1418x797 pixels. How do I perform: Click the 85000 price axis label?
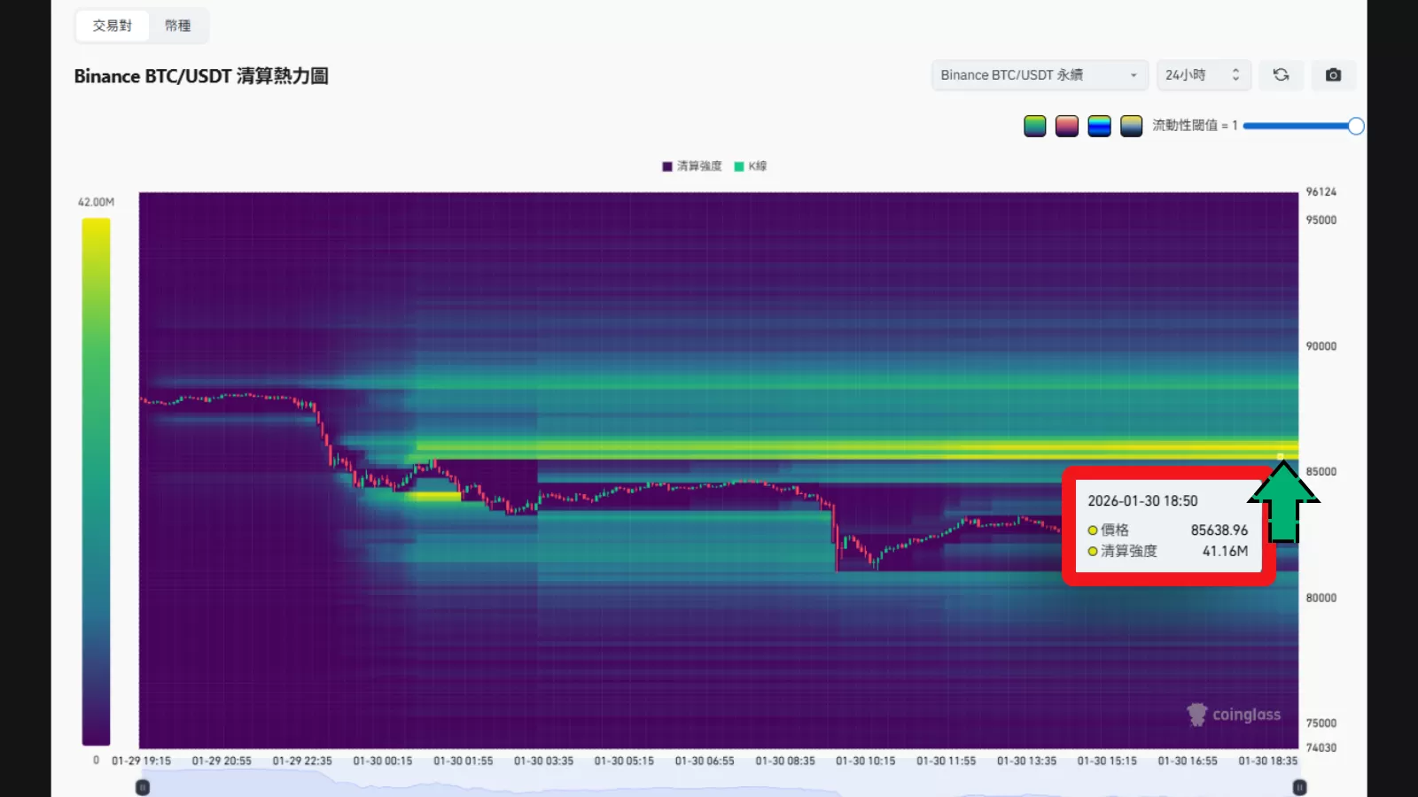1321,472
